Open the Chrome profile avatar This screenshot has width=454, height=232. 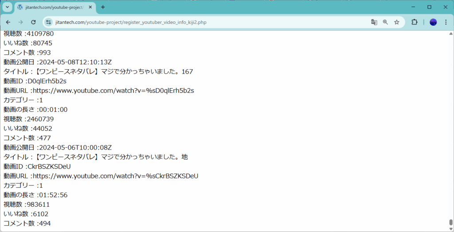(433, 22)
